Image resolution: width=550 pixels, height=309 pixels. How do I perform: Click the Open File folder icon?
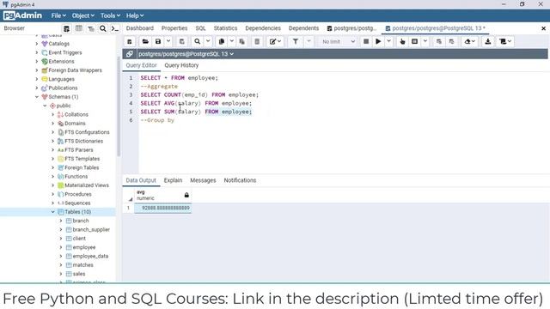pyautogui.click(x=145, y=41)
